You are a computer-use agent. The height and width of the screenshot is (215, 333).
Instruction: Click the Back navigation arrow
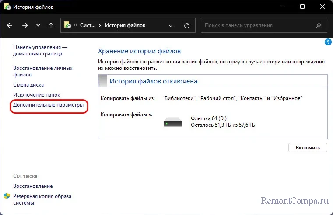(10, 25)
